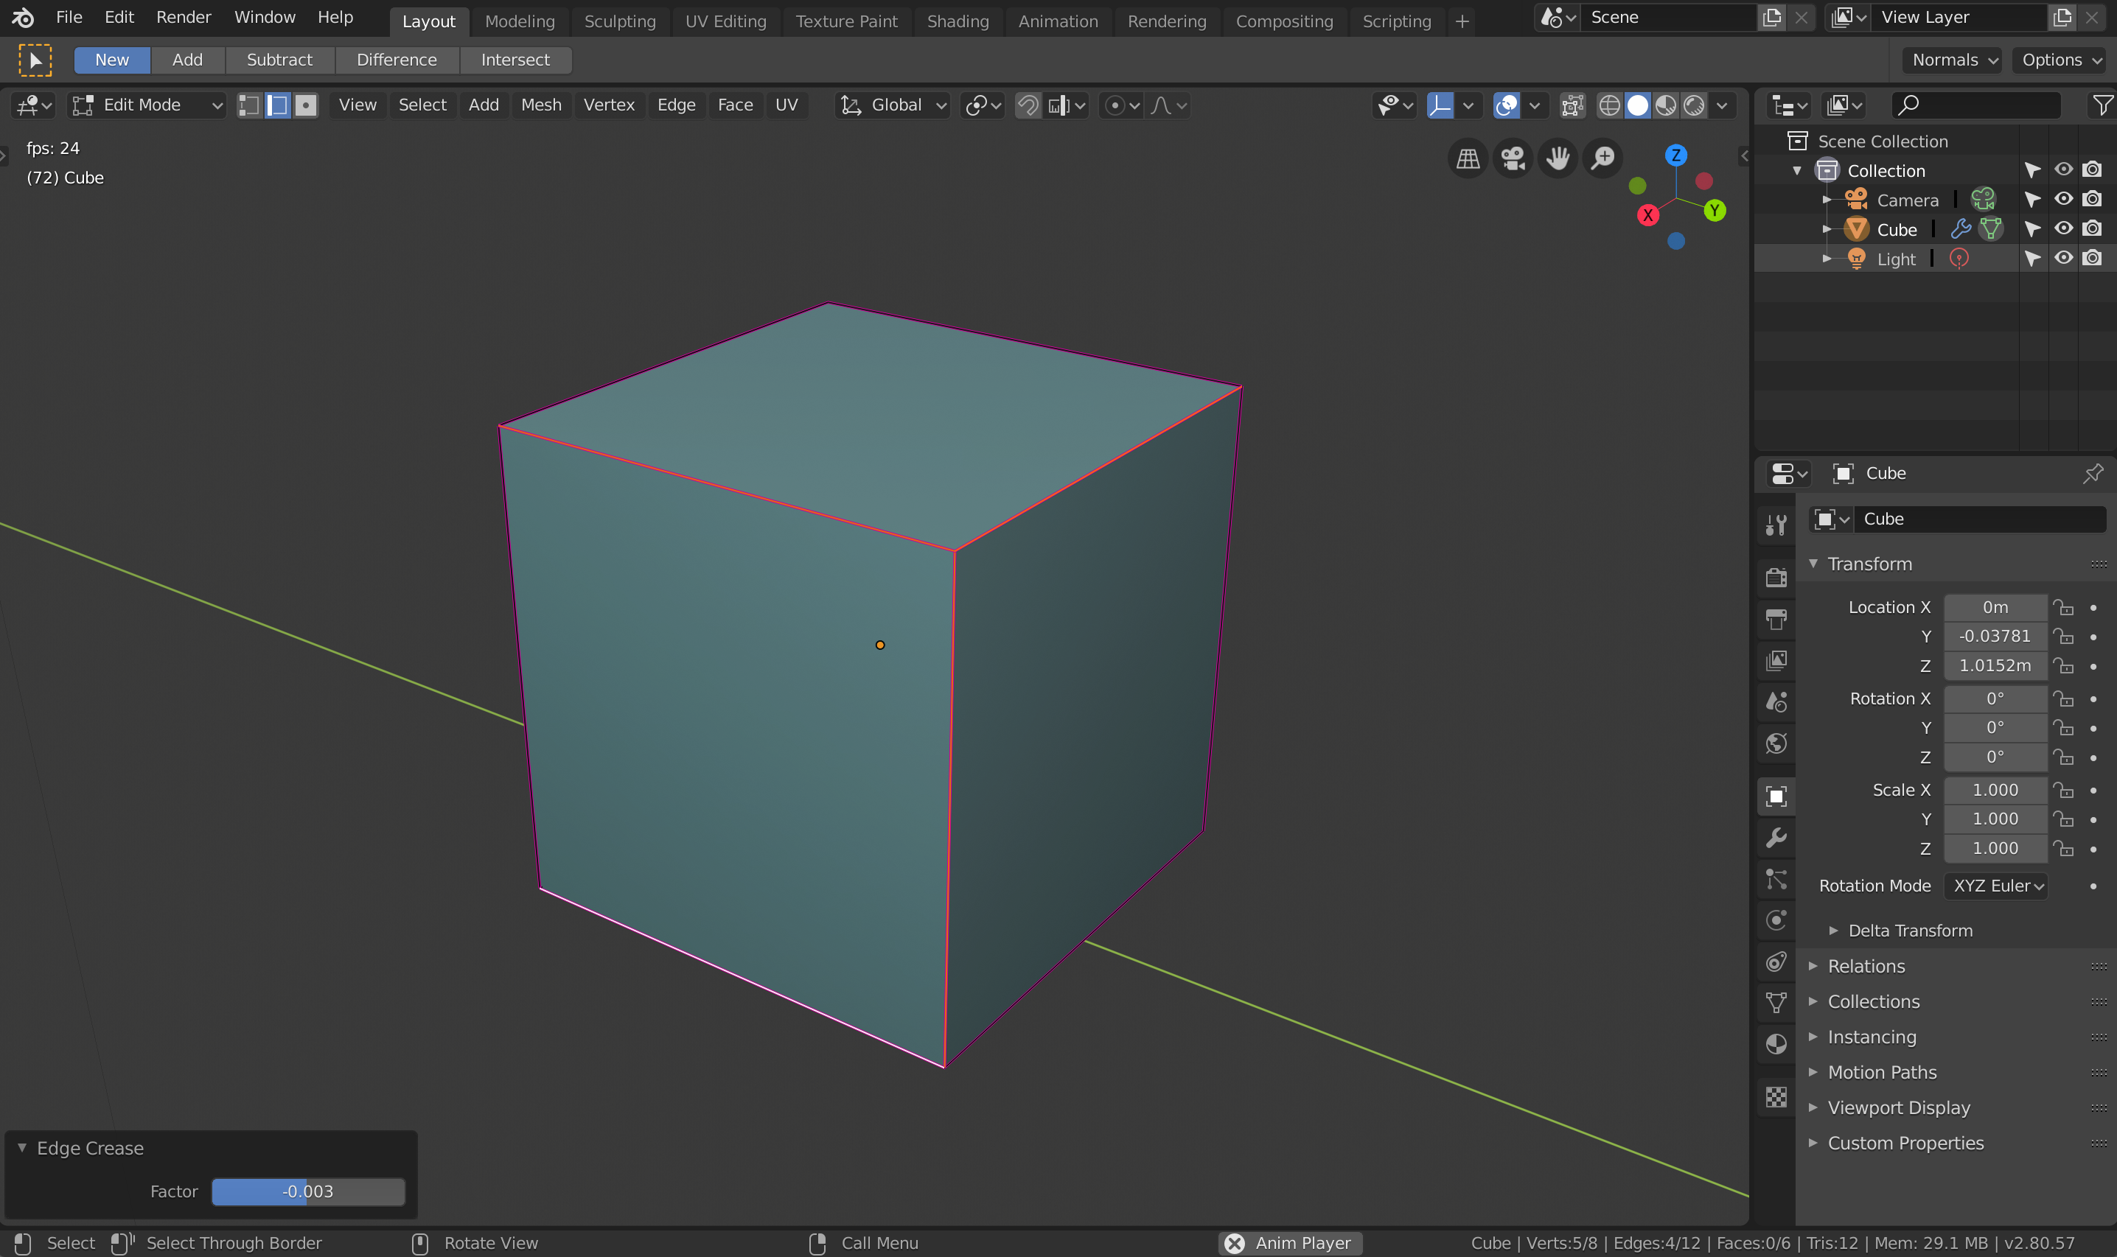Image resolution: width=2117 pixels, height=1257 pixels.
Task: Hide Cube in viewport eye icon
Action: (x=2064, y=228)
